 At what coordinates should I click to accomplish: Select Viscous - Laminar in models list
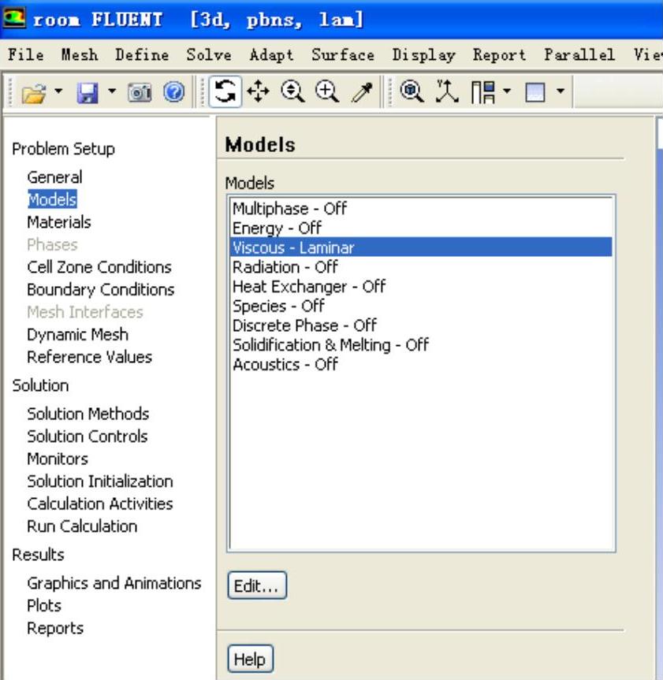(x=421, y=247)
